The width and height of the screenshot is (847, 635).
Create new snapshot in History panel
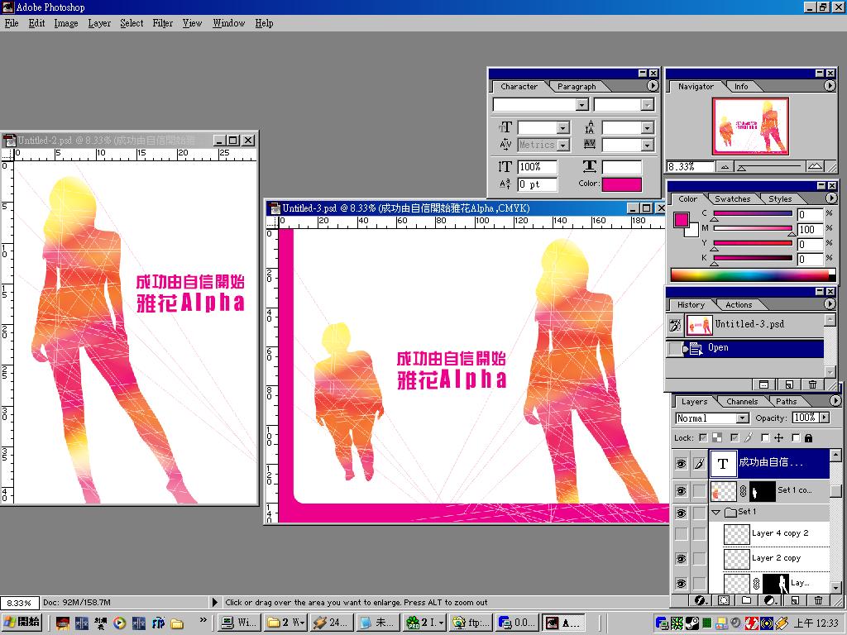tap(763, 384)
